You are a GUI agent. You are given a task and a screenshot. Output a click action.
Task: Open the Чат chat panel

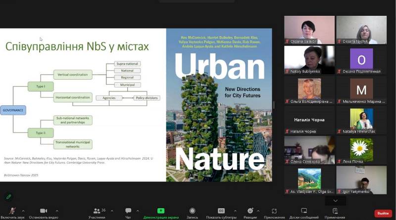coord(128,211)
